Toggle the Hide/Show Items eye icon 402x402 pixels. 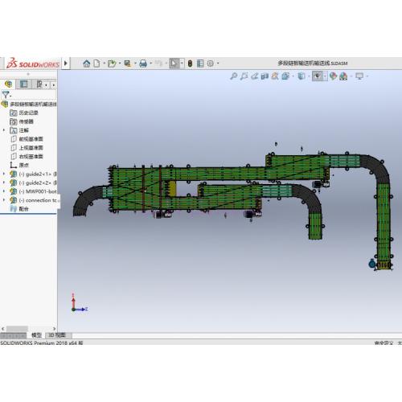318,76
